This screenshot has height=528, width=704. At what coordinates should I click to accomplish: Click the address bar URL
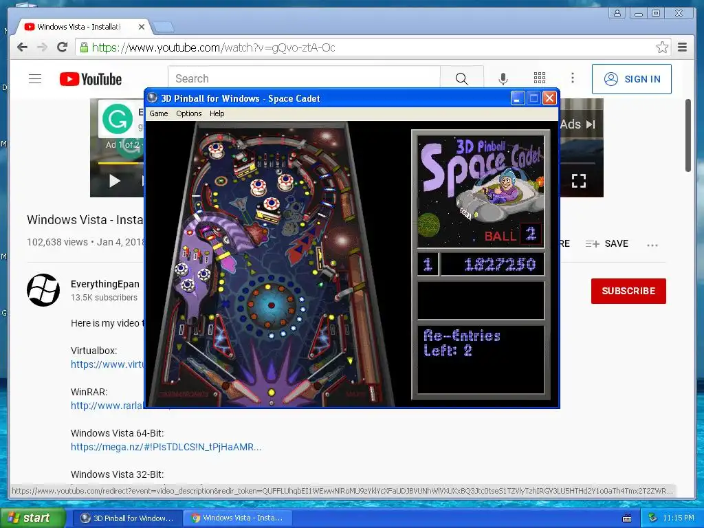[x=213, y=47]
